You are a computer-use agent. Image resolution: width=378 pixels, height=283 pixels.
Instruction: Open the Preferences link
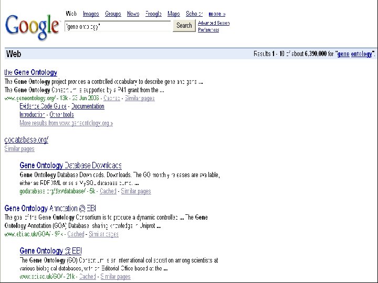click(208, 30)
